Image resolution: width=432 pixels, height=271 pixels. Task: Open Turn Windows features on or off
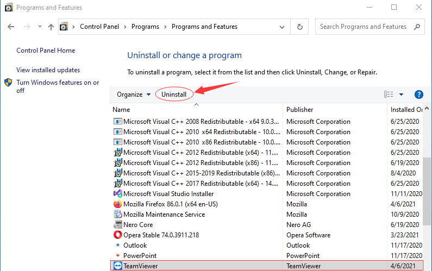click(x=58, y=86)
